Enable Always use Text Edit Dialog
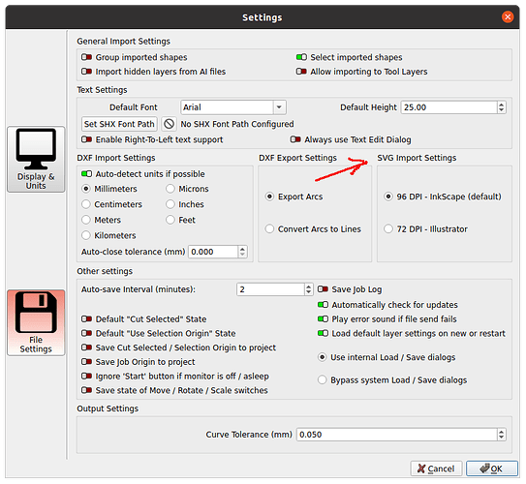This screenshot has height=484, width=526. point(295,139)
